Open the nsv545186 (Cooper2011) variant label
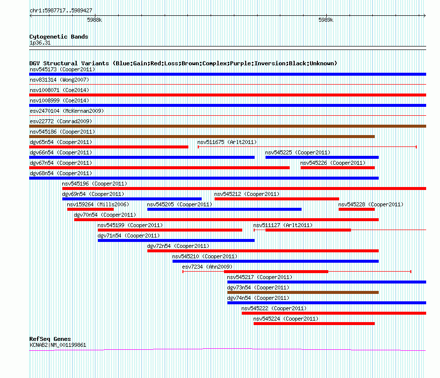Viewport: 440px width, 378px height. pyautogui.click(x=62, y=132)
